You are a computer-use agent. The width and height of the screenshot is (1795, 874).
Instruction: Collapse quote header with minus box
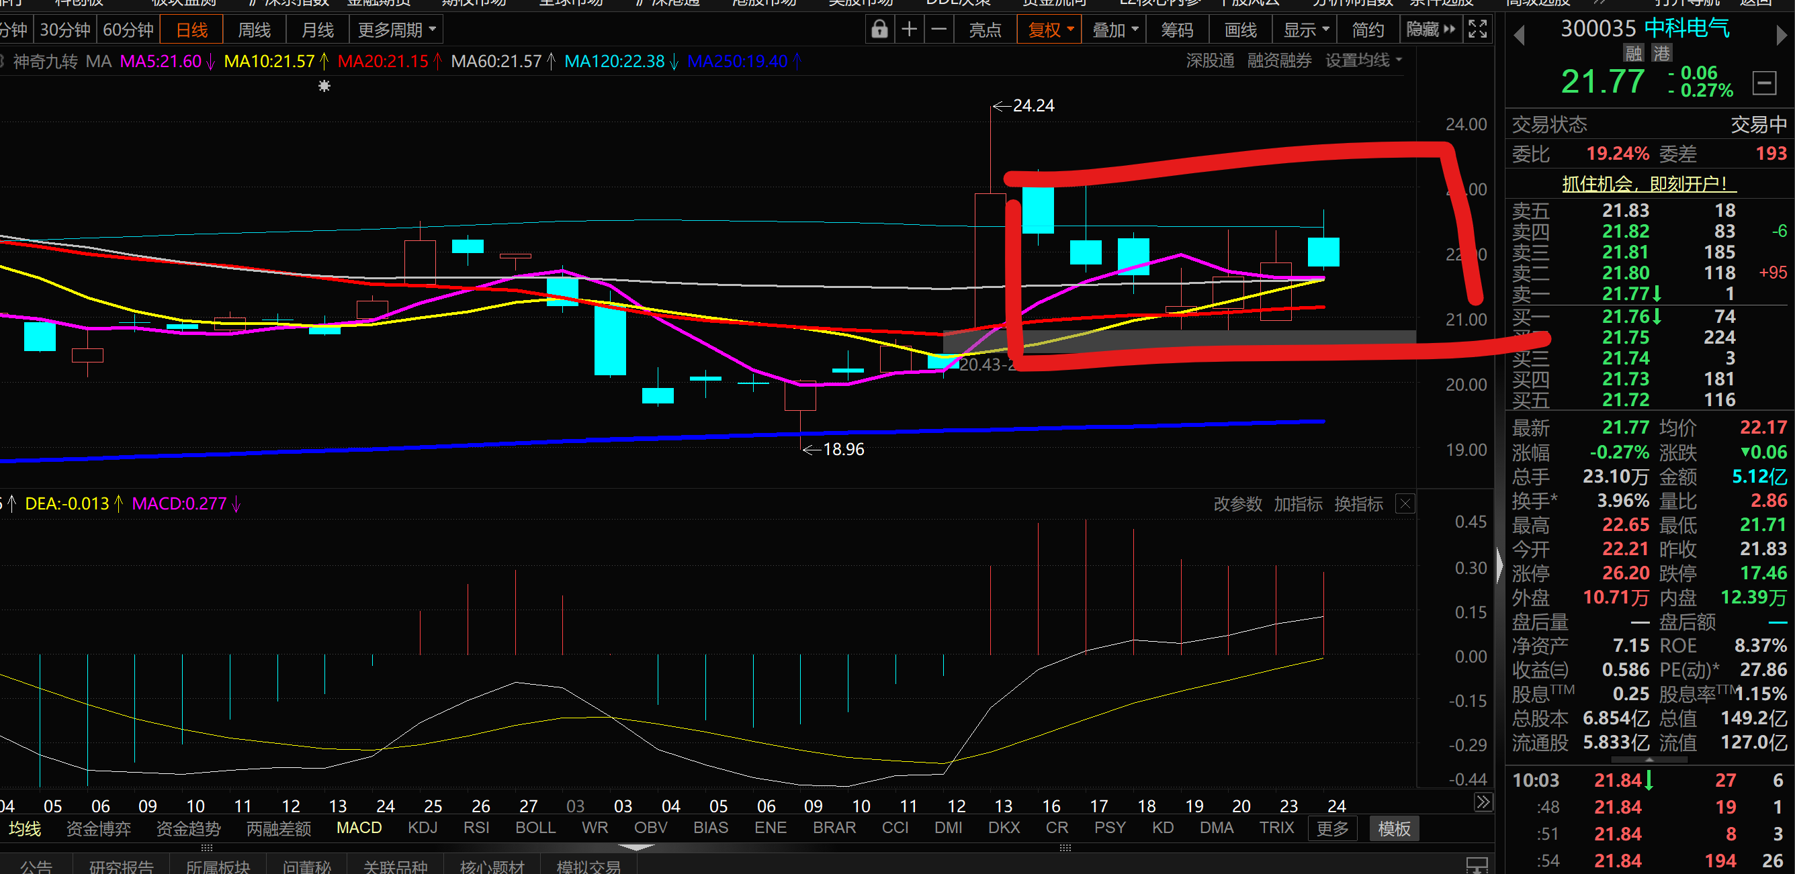[x=1764, y=83]
